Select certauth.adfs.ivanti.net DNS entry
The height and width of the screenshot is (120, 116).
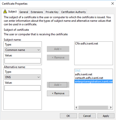[x=89, y=78]
